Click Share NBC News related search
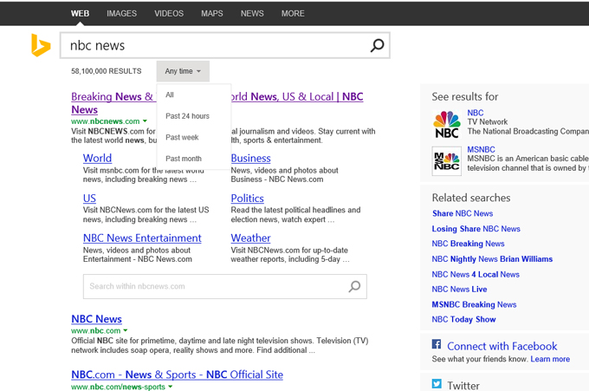Image resolution: width=589 pixels, height=391 pixels. tap(463, 213)
